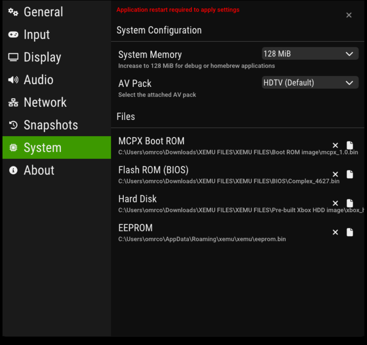Browse for EEPROM file

point(350,232)
